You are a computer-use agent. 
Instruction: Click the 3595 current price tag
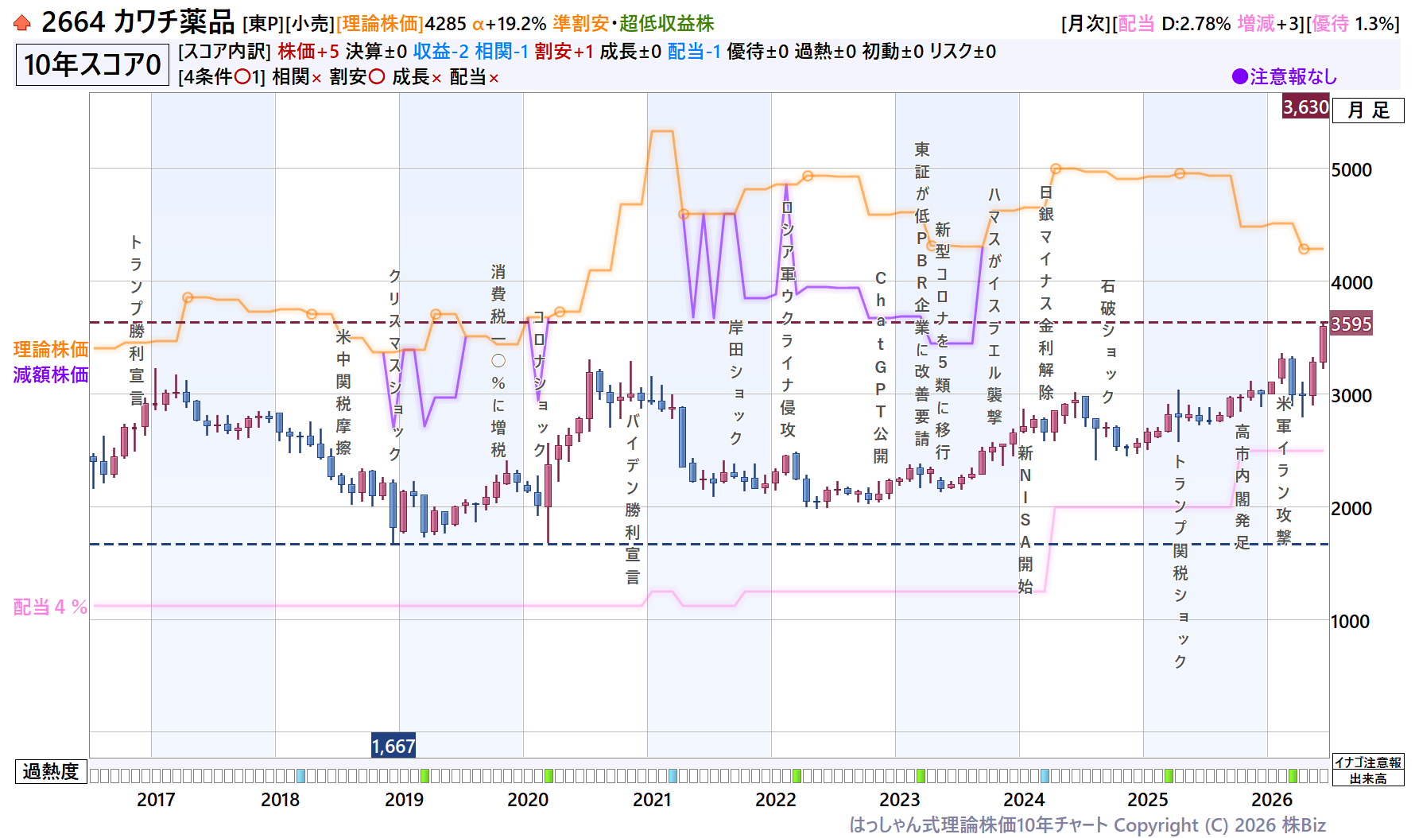click(x=1351, y=324)
